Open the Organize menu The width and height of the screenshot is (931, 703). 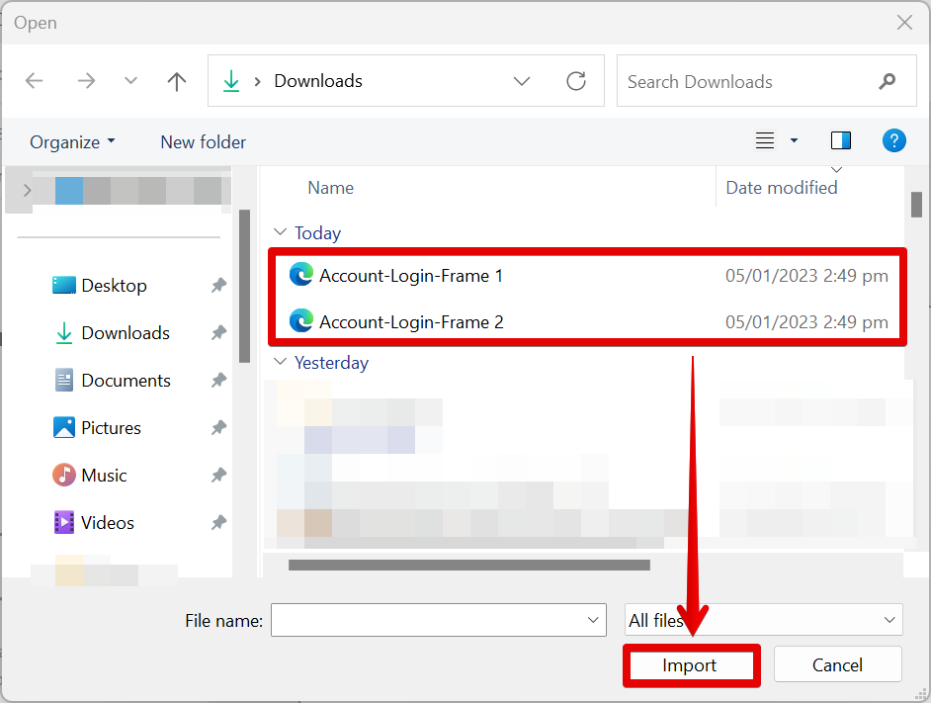pyautogui.click(x=72, y=142)
